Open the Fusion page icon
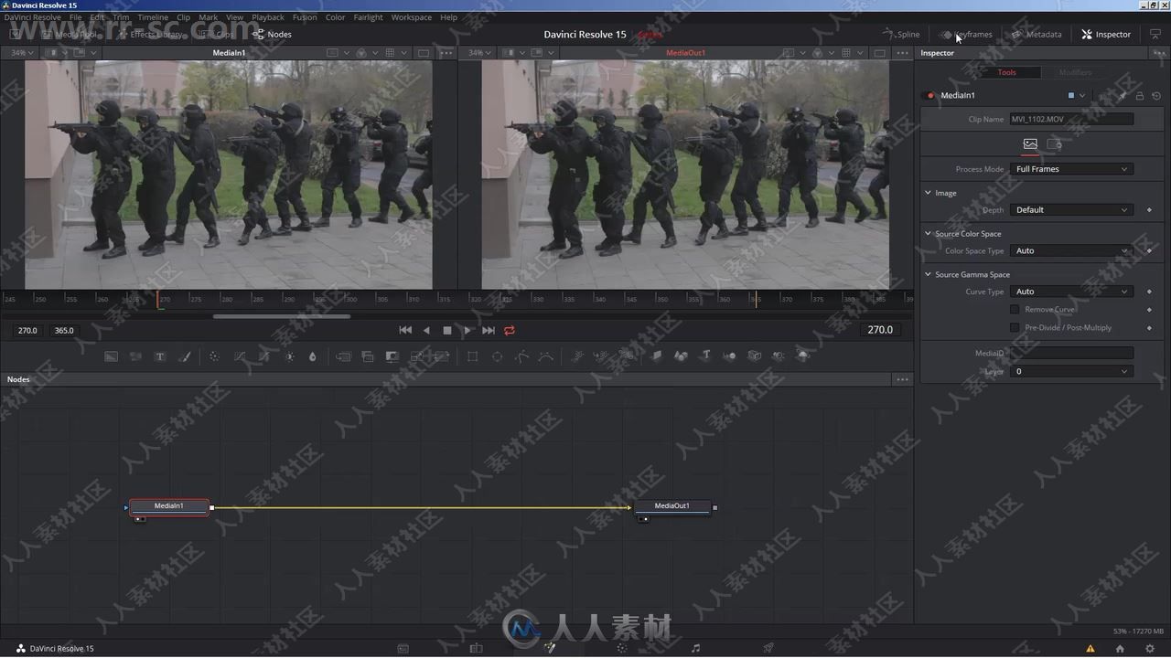This screenshot has height=658, width=1171. pyautogui.click(x=550, y=648)
